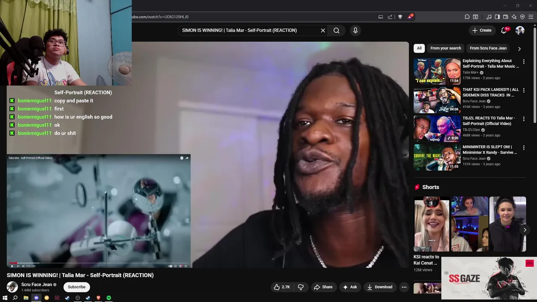Open Brave browser taskbar icon

pyautogui.click(x=99, y=298)
